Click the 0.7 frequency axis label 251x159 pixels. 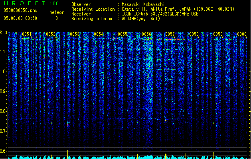[3, 131]
